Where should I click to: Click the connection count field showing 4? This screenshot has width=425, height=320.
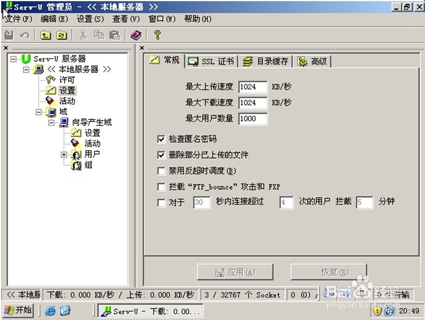tap(287, 202)
